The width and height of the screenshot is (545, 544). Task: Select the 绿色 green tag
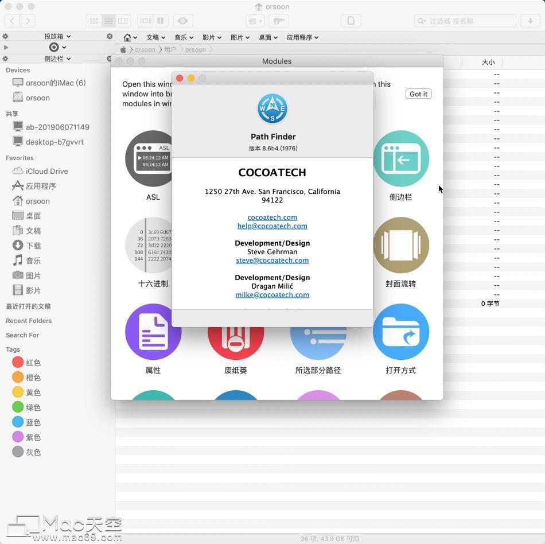pos(27,407)
